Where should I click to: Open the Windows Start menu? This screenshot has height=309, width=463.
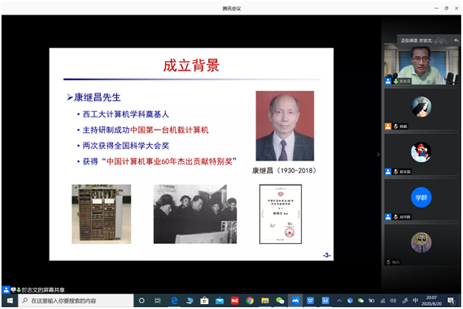pos(9,300)
